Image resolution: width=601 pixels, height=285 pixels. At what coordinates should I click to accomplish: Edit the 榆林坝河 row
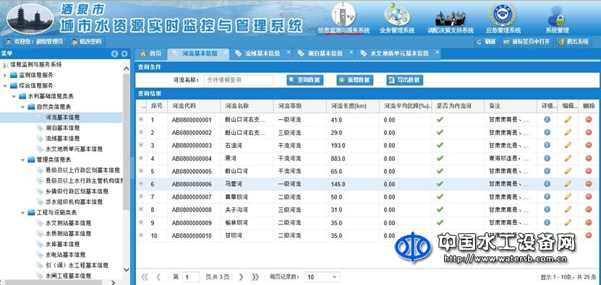568,222
